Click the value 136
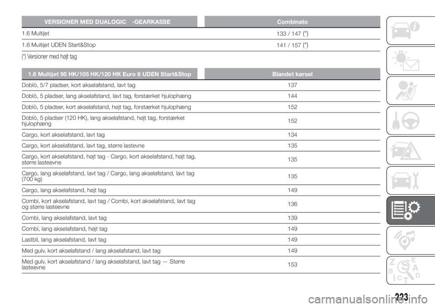The height and width of the screenshot is (307, 435). (292, 204)
